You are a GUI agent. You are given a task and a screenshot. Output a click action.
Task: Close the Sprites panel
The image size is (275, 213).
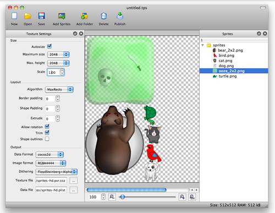pyautogui.click(x=265, y=34)
